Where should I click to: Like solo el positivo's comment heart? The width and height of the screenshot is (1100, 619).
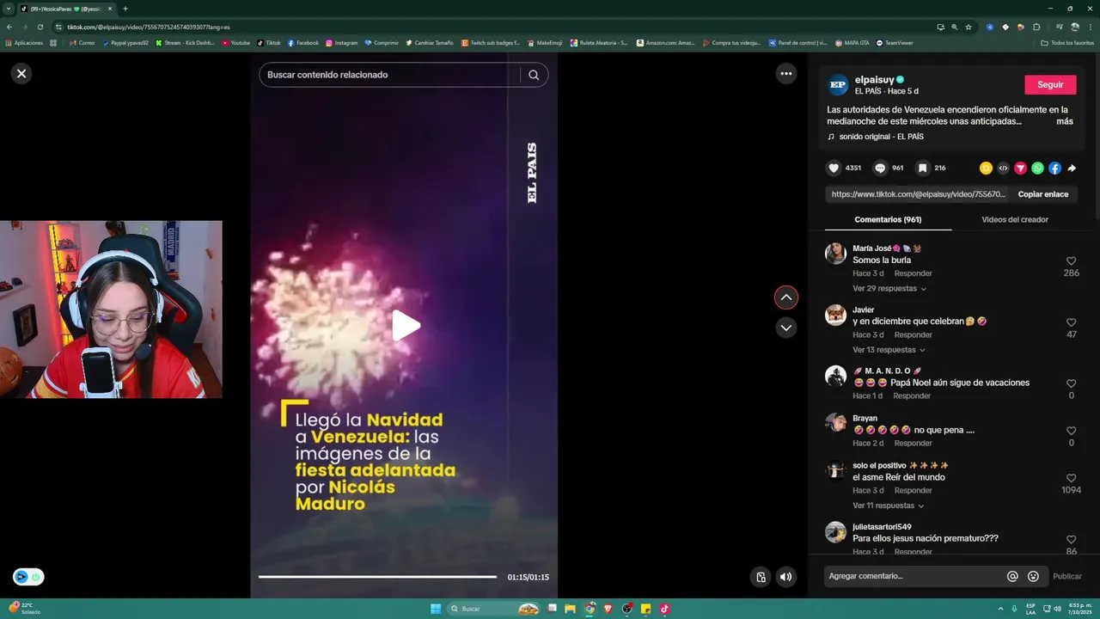click(x=1071, y=478)
